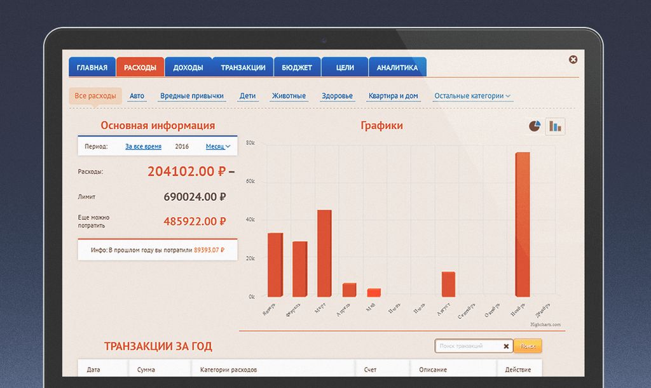Viewport: 651px width, 388px height.
Task: Click the 60k label on chart axis
Action: 250,181
